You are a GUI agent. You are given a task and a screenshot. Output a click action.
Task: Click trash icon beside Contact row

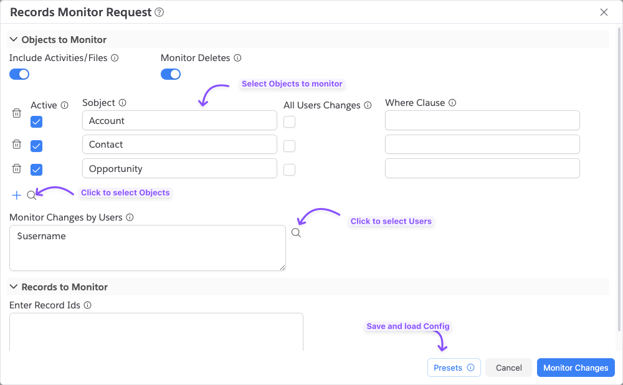coord(17,145)
